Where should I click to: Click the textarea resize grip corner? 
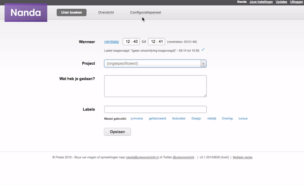[205, 95]
